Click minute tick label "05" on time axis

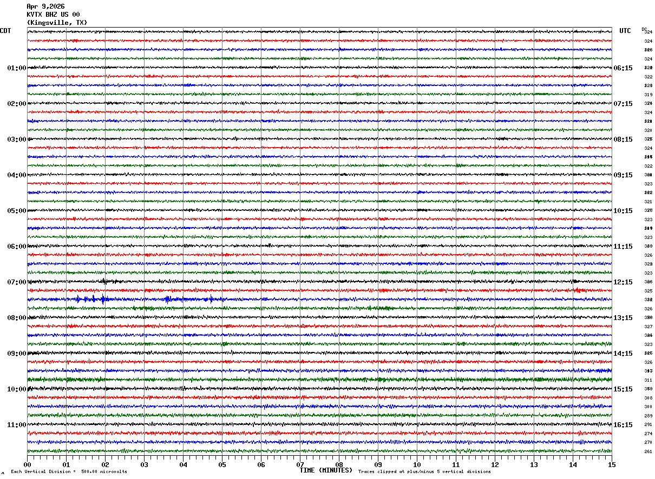tap(222, 464)
